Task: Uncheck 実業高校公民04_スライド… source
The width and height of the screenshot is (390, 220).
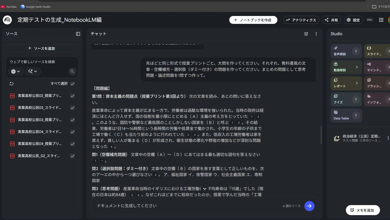Action: (x=72, y=132)
